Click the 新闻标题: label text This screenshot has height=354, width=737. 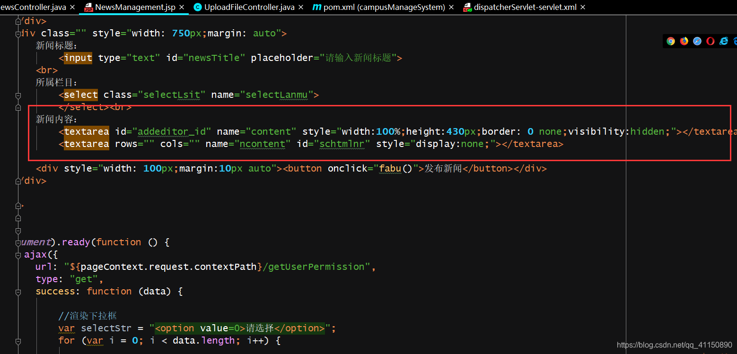coord(56,46)
